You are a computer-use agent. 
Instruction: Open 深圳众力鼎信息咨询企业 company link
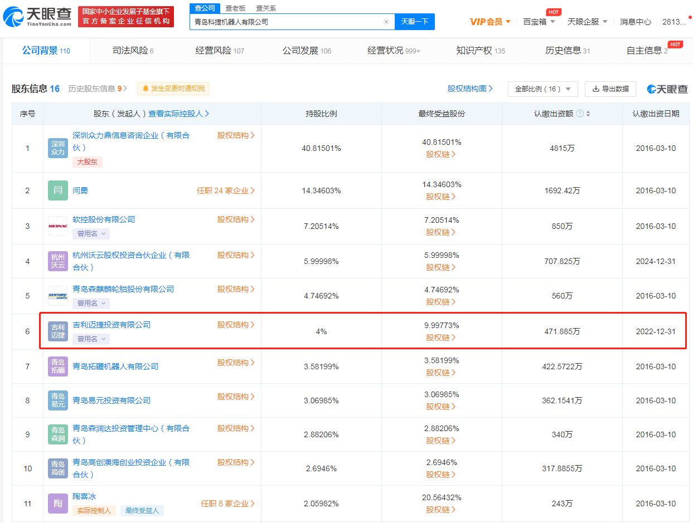tap(131, 141)
